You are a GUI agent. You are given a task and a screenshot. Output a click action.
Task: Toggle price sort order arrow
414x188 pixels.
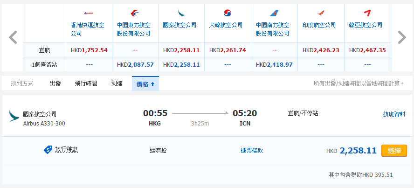(152, 84)
